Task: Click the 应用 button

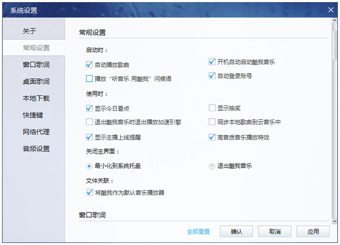Action: 313,231
